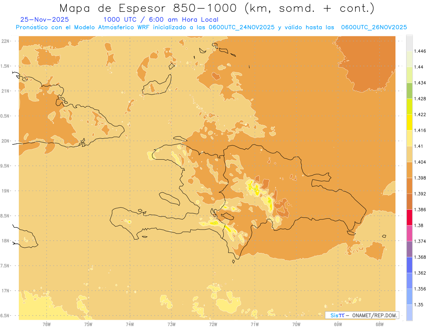Viewport: 426px width, 329px height.
Task: Click the '19N' latitude label
Action: pos(5,191)
